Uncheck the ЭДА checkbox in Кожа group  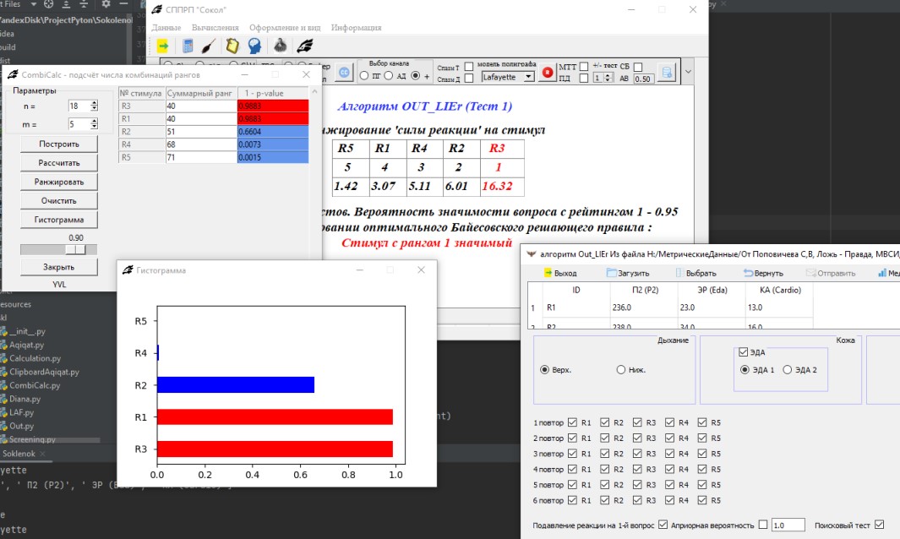[744, 352]
